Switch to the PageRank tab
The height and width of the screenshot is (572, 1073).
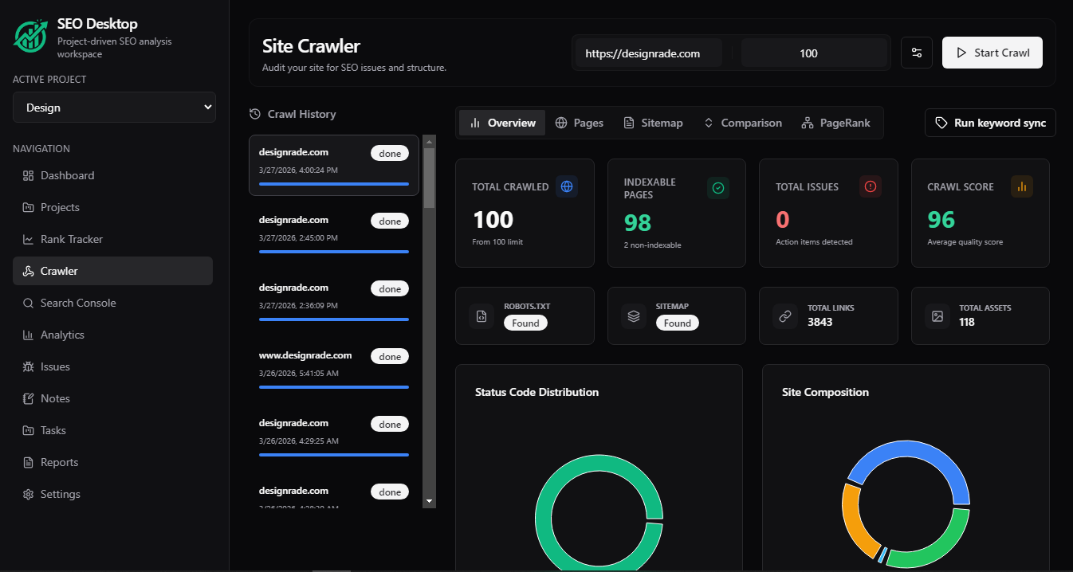(x=835, y=123)
